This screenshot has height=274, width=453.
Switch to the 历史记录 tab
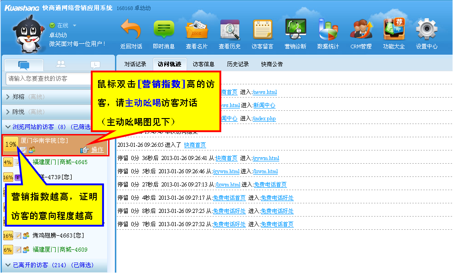click(x=238, y=64)
